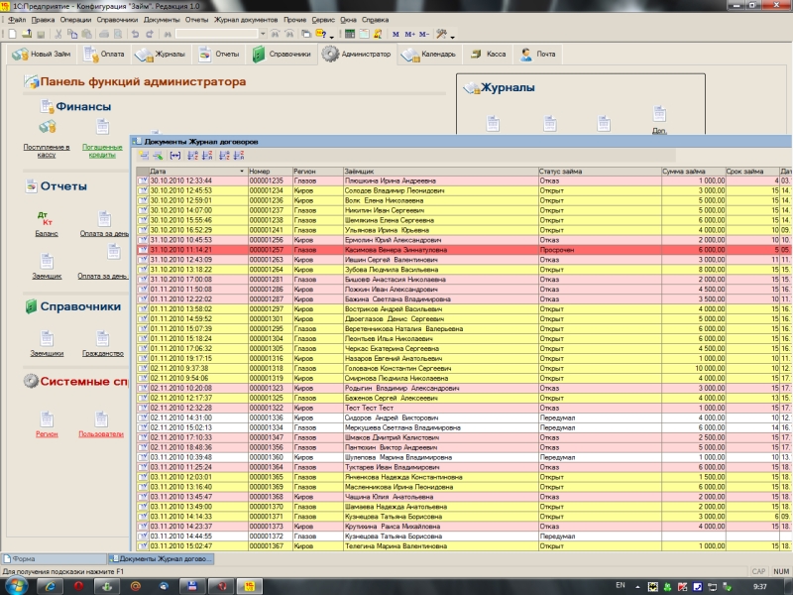The width and height of the screenshot is (793, 595).
Task: Open the Документы menu
Action: coord(162,20)
